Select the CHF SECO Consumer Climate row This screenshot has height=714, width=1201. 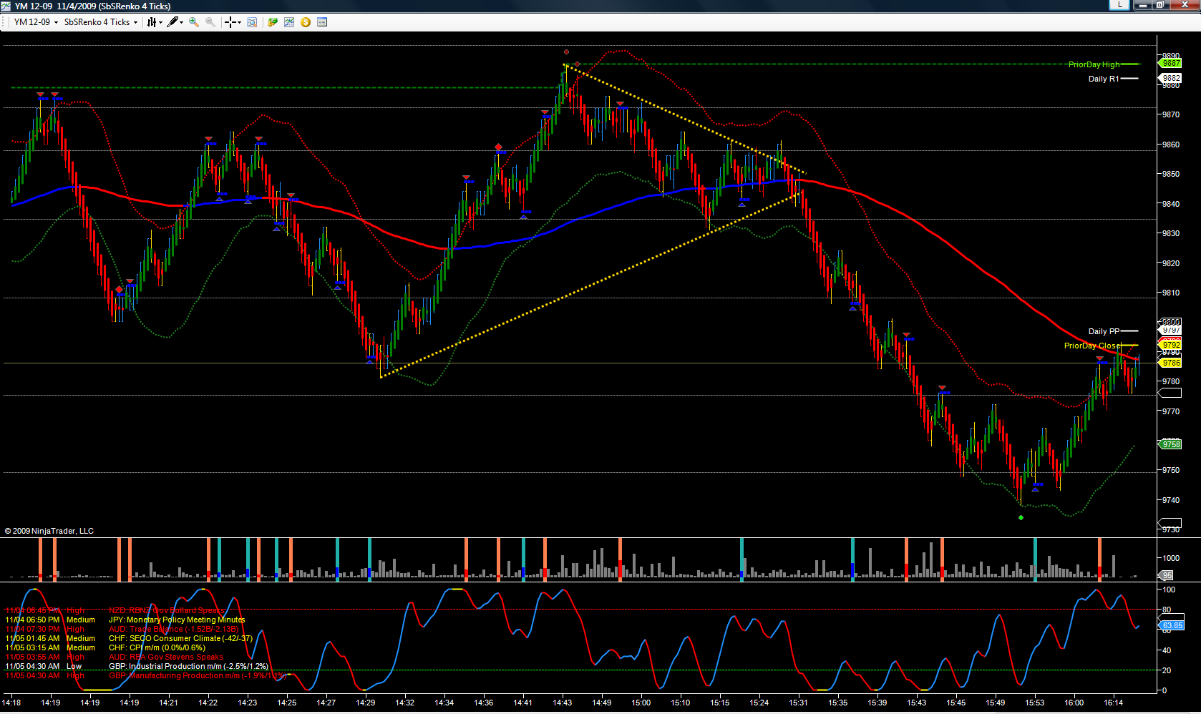coord(129,638)
